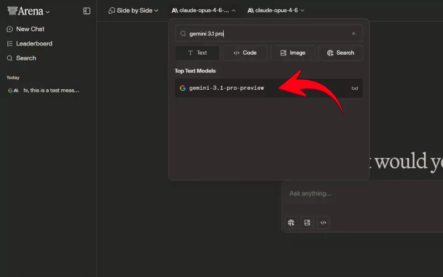
Task: Open the second claude-opus-4-6 model dropdown
Action: pyautogui.click(x=276, y=11)
